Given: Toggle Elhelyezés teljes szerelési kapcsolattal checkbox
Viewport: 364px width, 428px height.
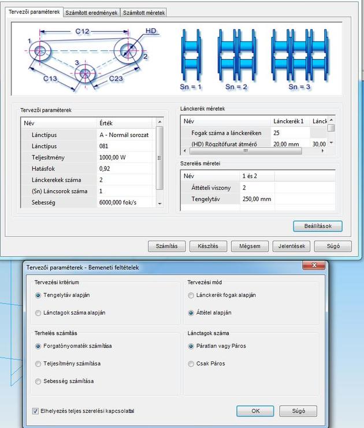Looking at the screenshot, I should click(36, 411).
